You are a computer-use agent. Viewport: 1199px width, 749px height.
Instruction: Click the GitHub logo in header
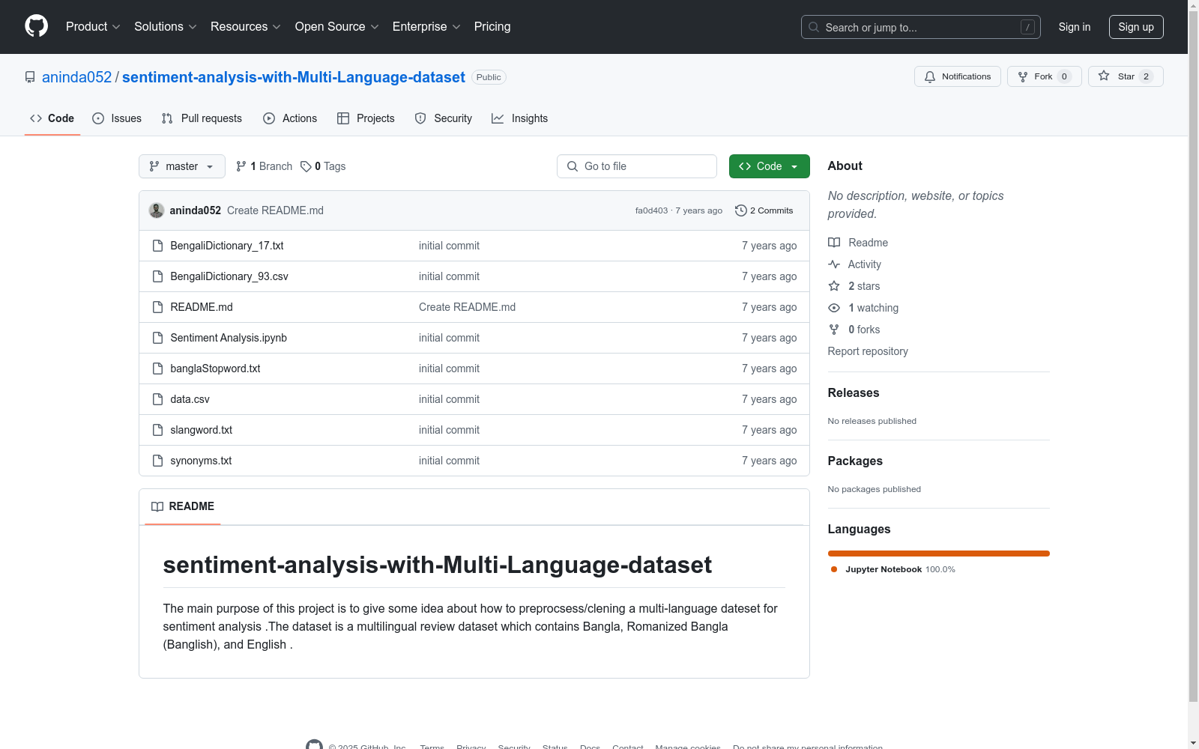[x=36, y=26]
